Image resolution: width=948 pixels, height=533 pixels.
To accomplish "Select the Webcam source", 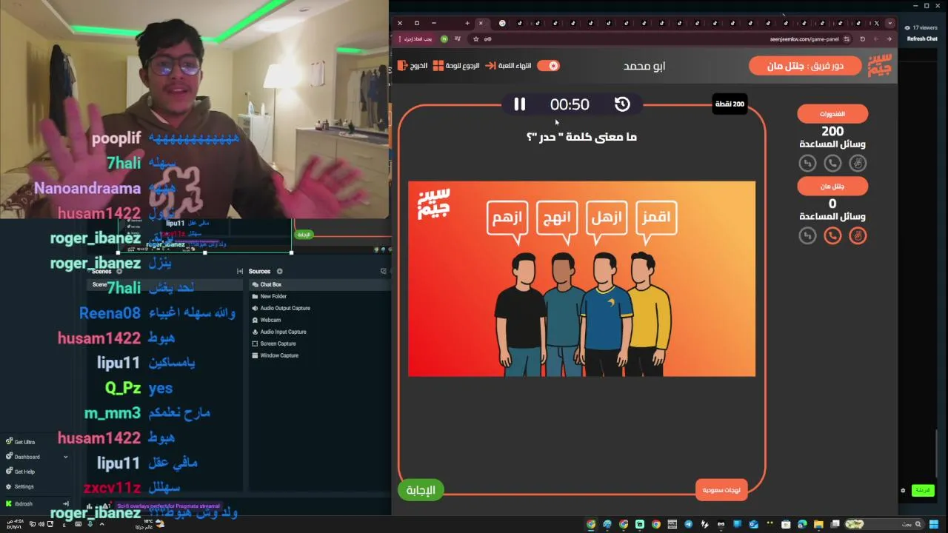I will tap(319, 320).
